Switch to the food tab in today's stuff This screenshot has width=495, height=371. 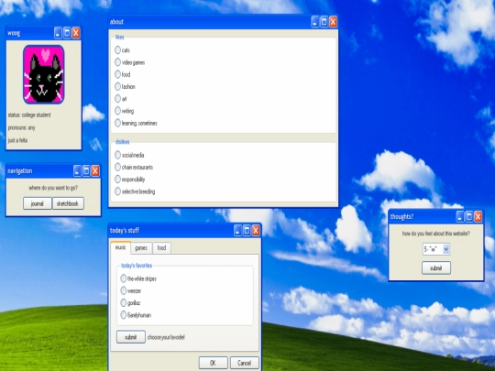tap(161, 248)
